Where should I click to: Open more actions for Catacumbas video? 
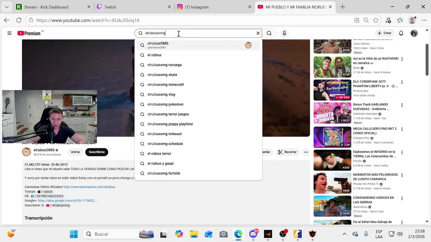tap(402, 152)
